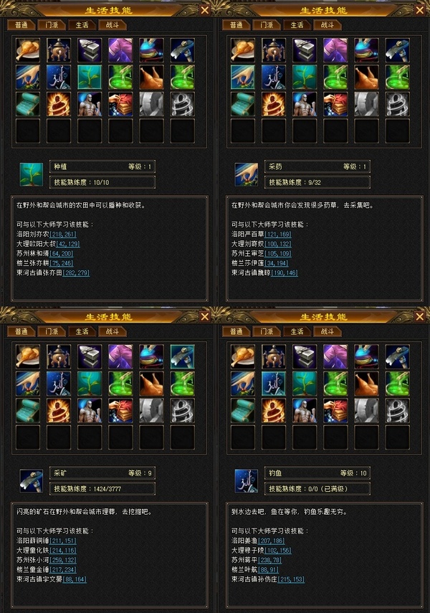Click the teal scroll icon in the 种植 window
Image resolution: width=430 pixels, height=613 pixels.
[x=28, y=104]
